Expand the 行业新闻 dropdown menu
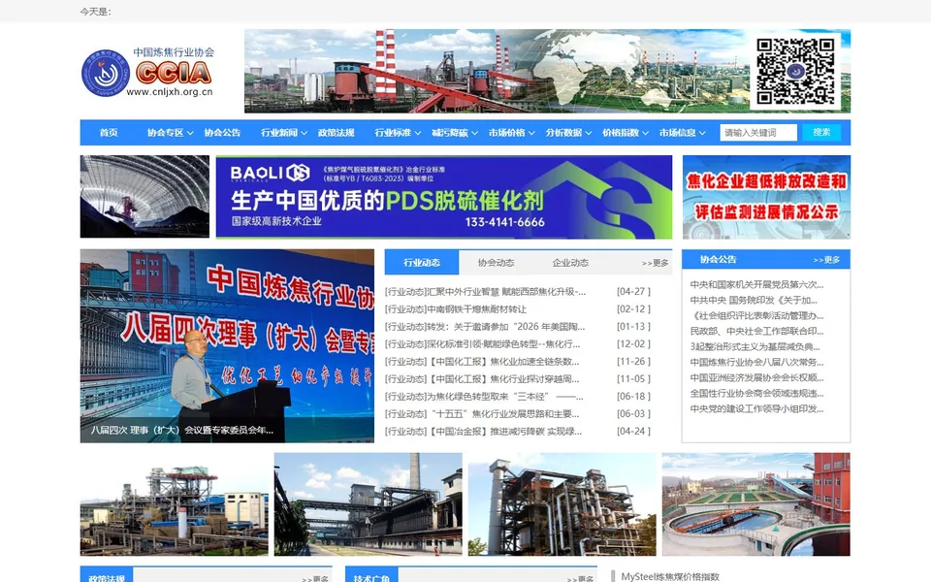Viewport: 931px width, 582px height. click(284, 133)
